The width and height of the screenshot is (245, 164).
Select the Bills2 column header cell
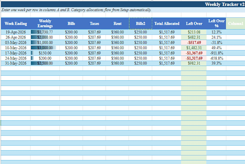coord(141,23)
